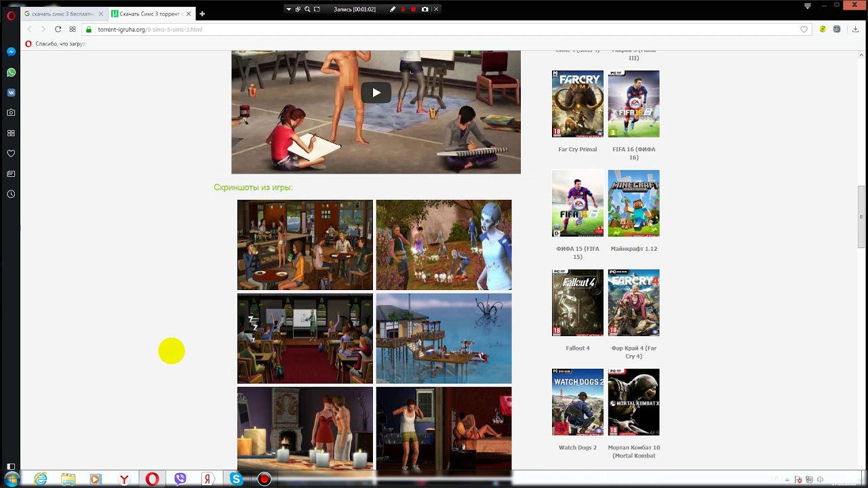Click the Watch Dogs 2 cover

point(578,402)
